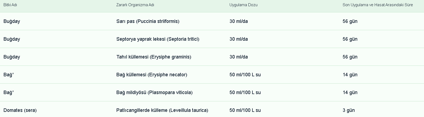Click 56 gün in the Sarı pas row
The image size is (424, 117).
click(x=350, y=21)
